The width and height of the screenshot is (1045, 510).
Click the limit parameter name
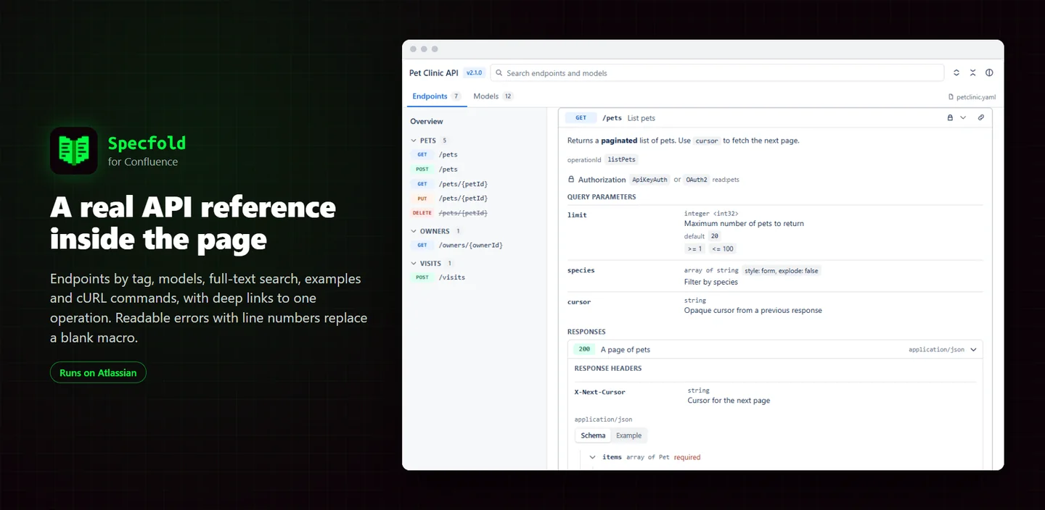[577, 215]
